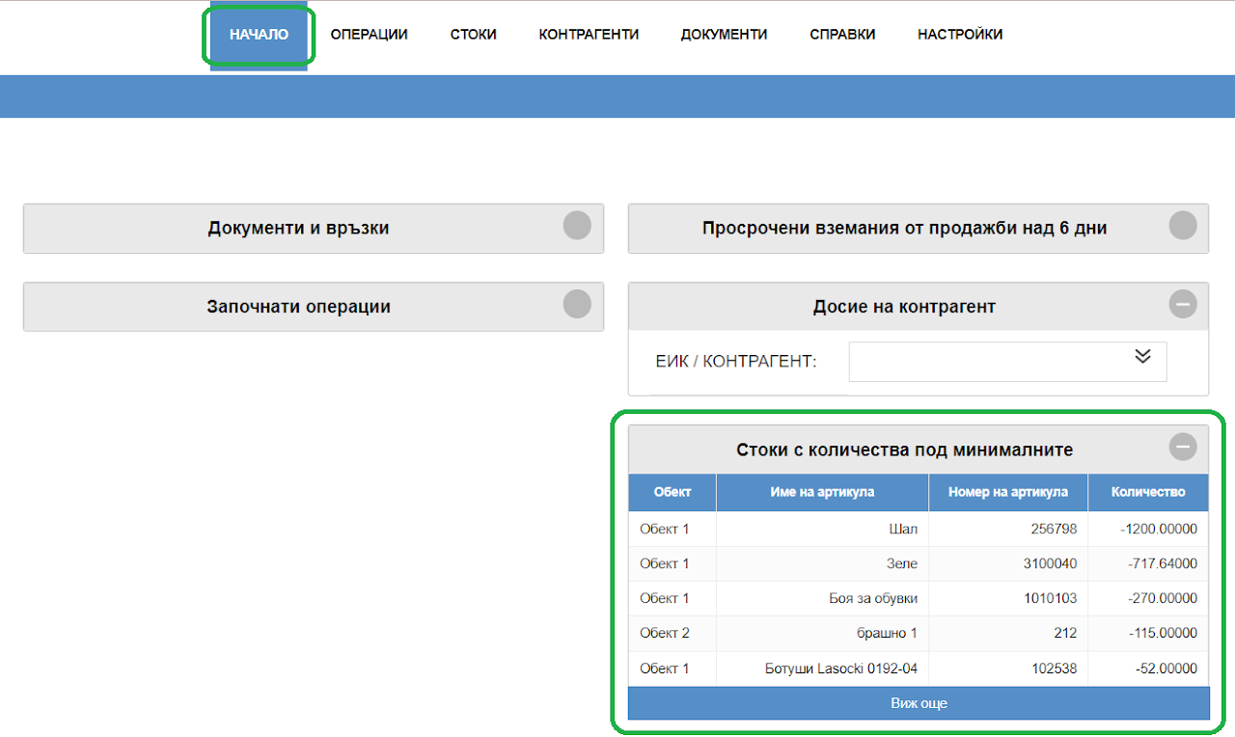
Task: Expand the Просрочени вземания panel circle
Action: (1183, 226)
